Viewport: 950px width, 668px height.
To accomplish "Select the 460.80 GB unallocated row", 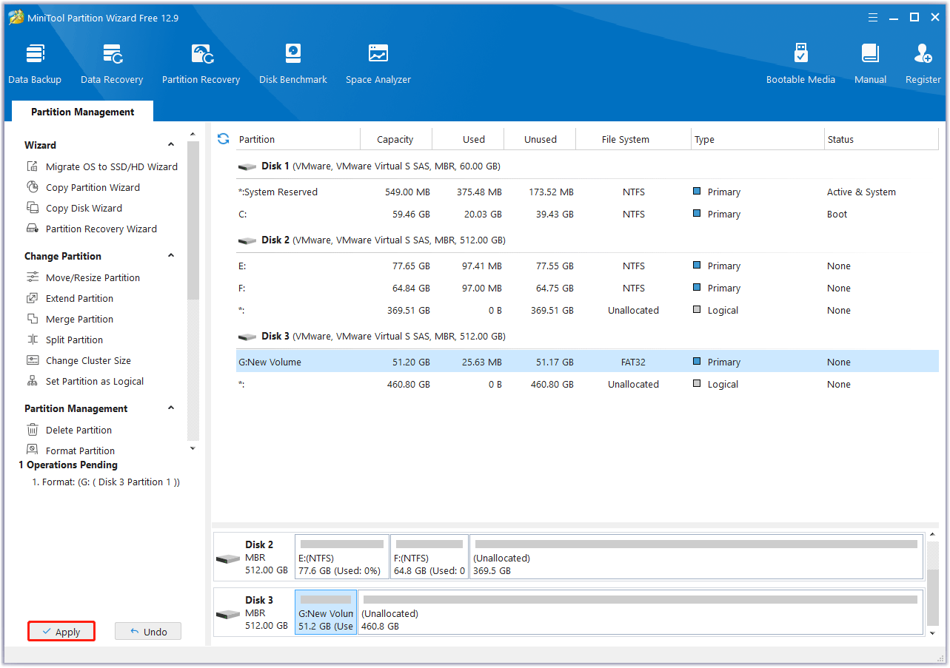I will 587,385.
